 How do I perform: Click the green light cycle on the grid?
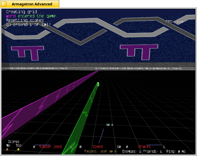tap(98, 84)
